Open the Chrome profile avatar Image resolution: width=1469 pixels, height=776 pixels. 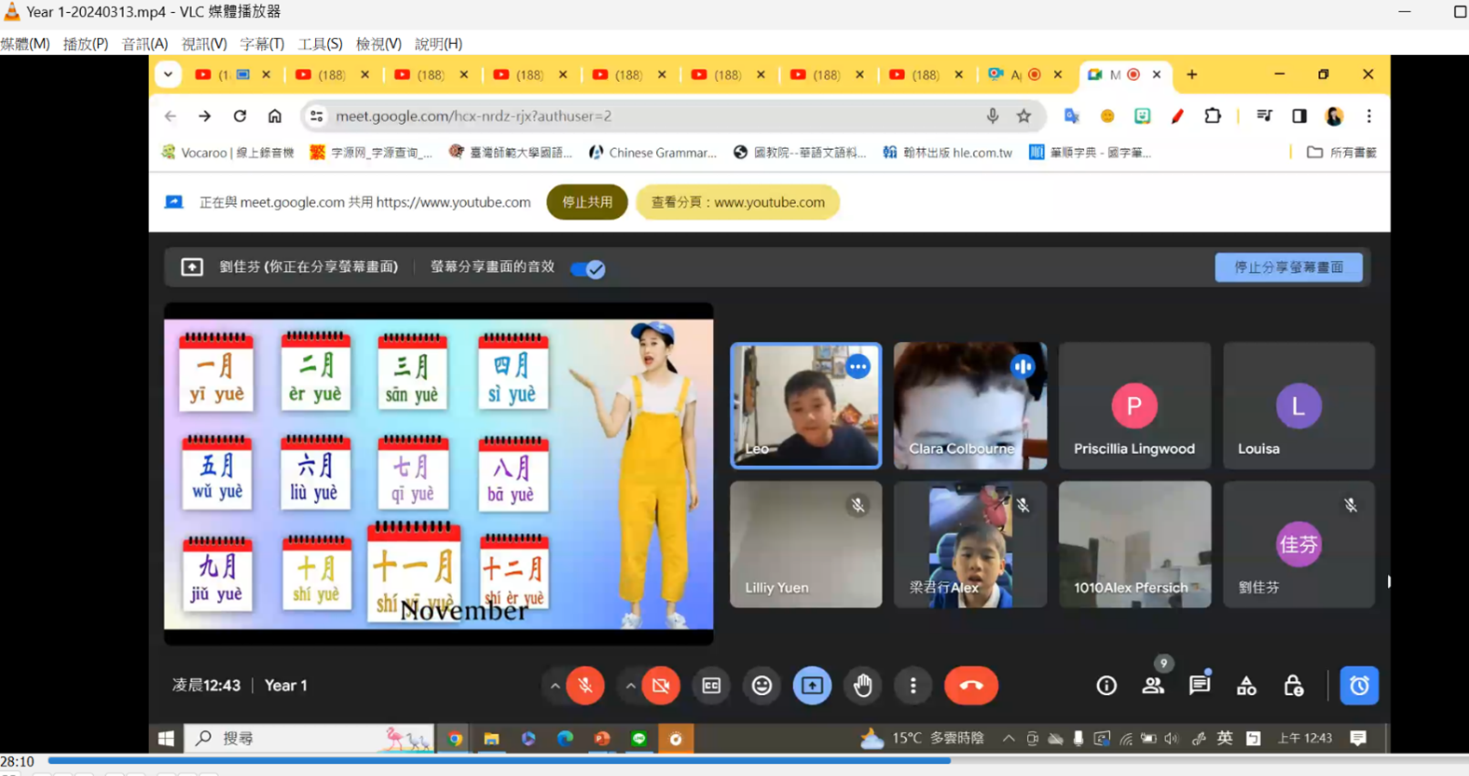click(x=1334, y=116)
